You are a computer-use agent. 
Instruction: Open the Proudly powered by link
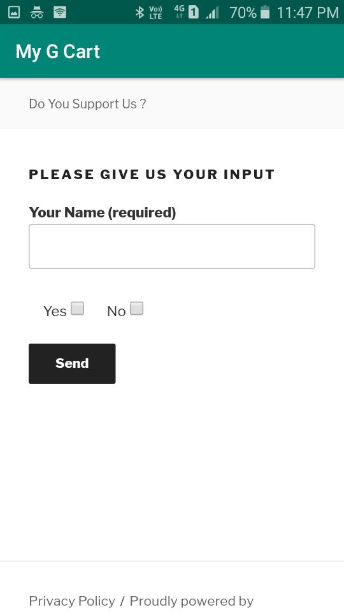point(192,601)
